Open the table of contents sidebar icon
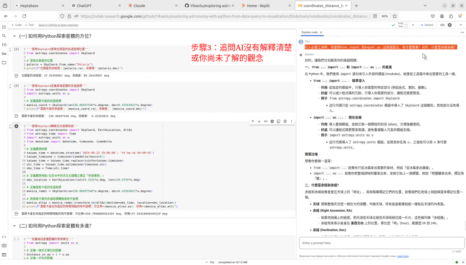Image resolution: width=466 pixels, height=265 pixels. (4, 27)
